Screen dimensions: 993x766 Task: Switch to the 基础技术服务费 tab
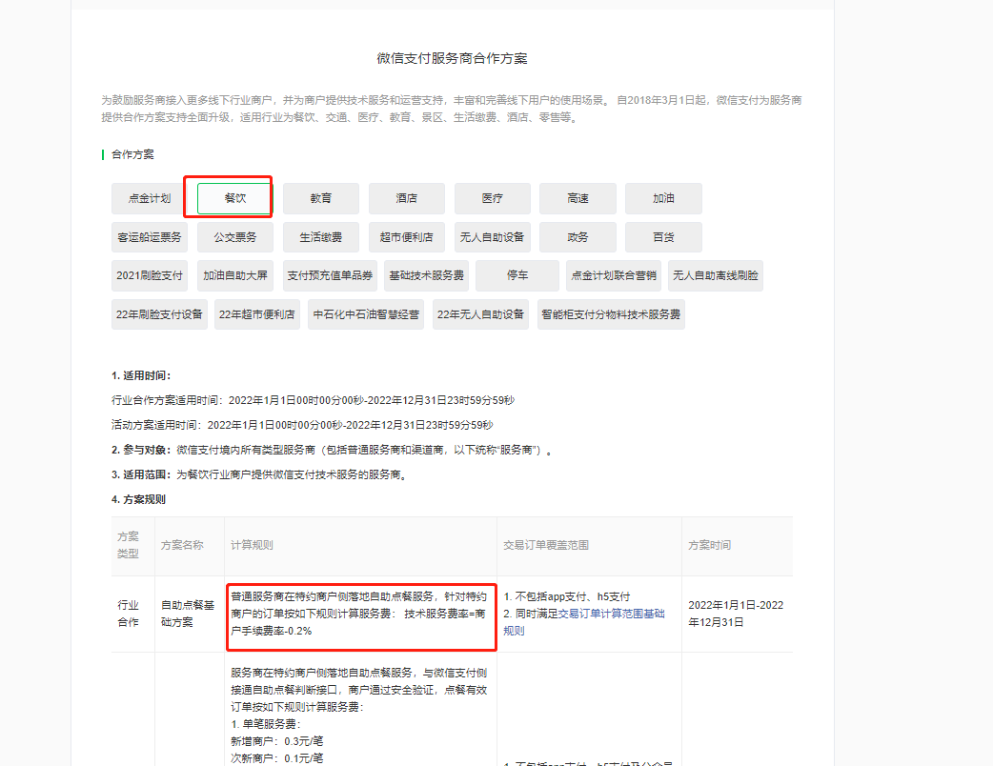426,275
